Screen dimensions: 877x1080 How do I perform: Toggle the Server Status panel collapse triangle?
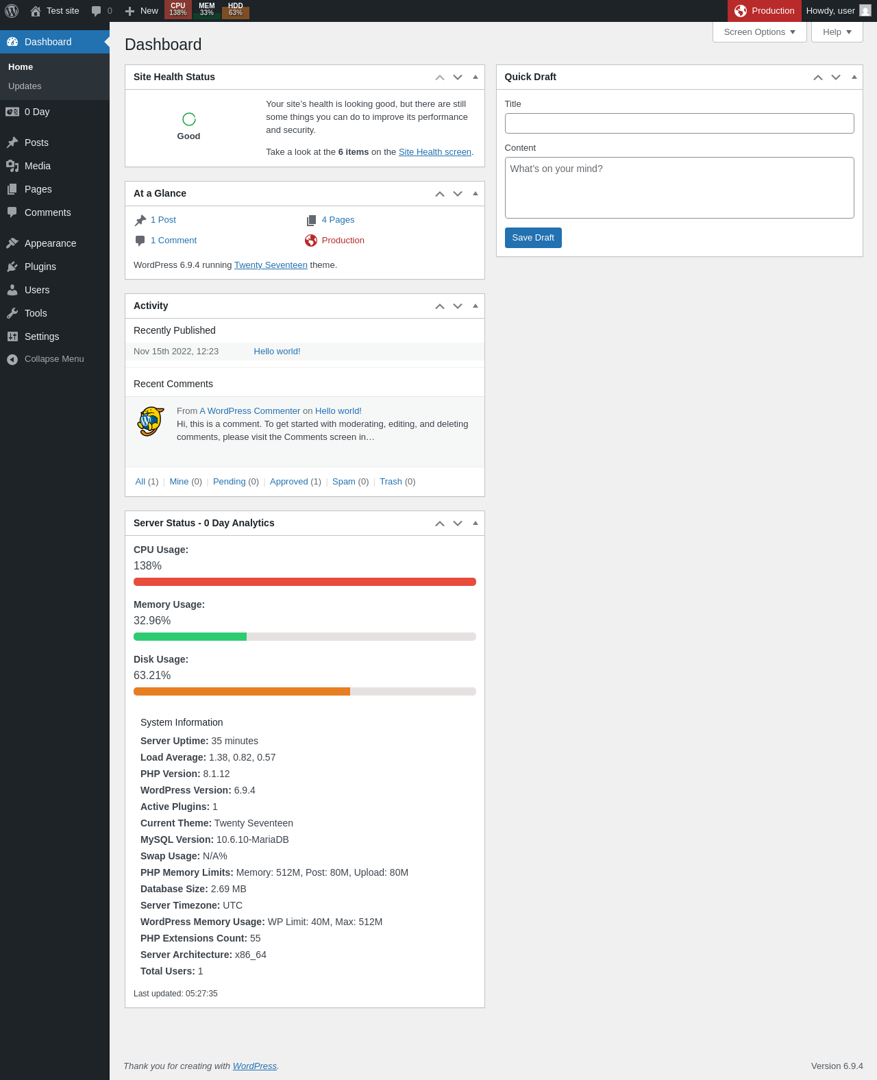pyautogui.click(x=475, y=523)
